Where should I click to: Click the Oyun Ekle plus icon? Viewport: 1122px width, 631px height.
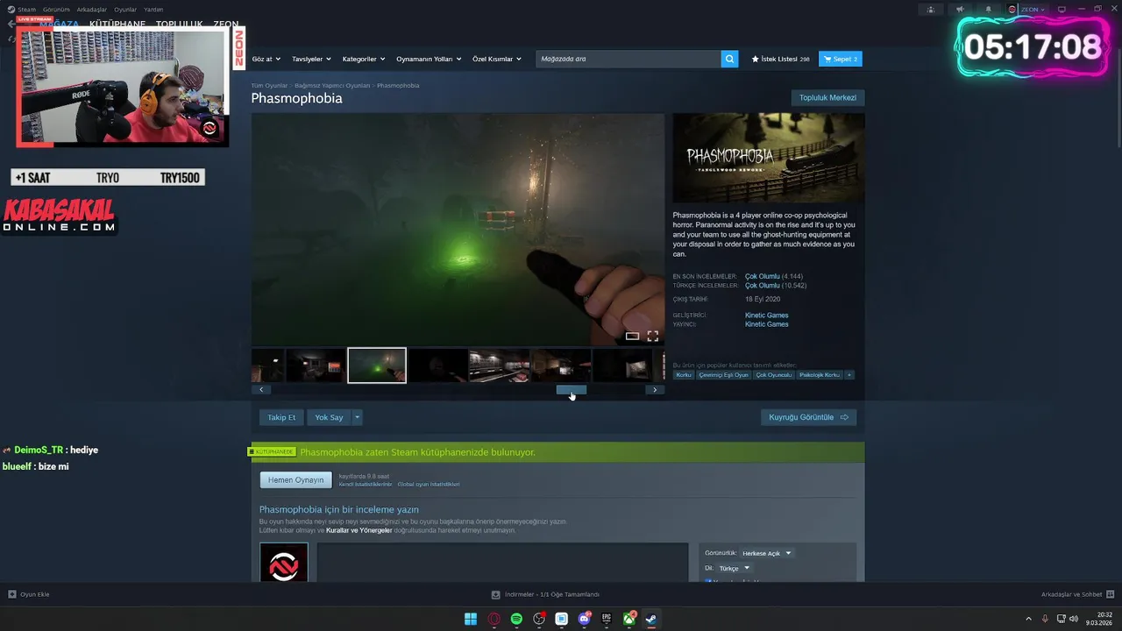pyautogui.click(x=12, y=594)
